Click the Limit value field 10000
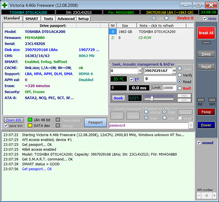219x202 pixels. click(x=169, y=88)
